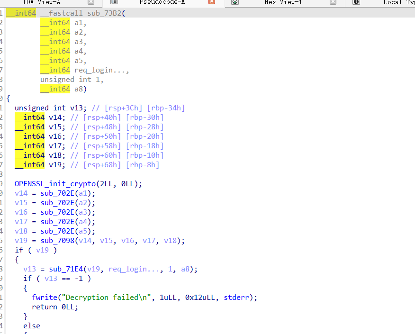Click sub_702E in the v16 assignment
The height and width of the screenshot is (334, 415).
pyautogui.click(x=57, y=213)
